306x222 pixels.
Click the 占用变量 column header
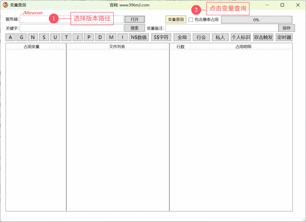click(31, 47)
